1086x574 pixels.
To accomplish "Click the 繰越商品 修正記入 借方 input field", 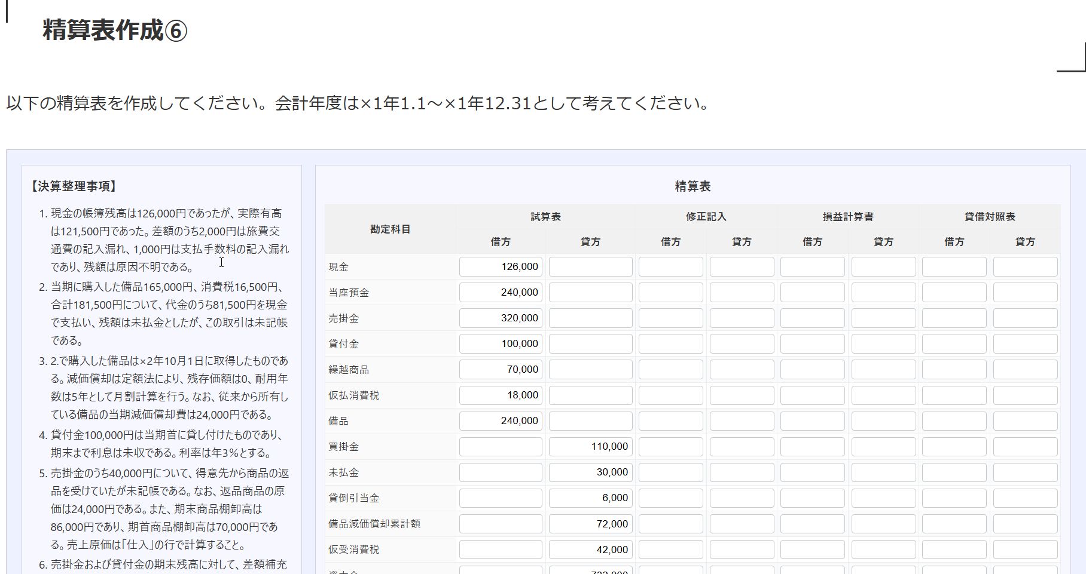I will (670, 370).
